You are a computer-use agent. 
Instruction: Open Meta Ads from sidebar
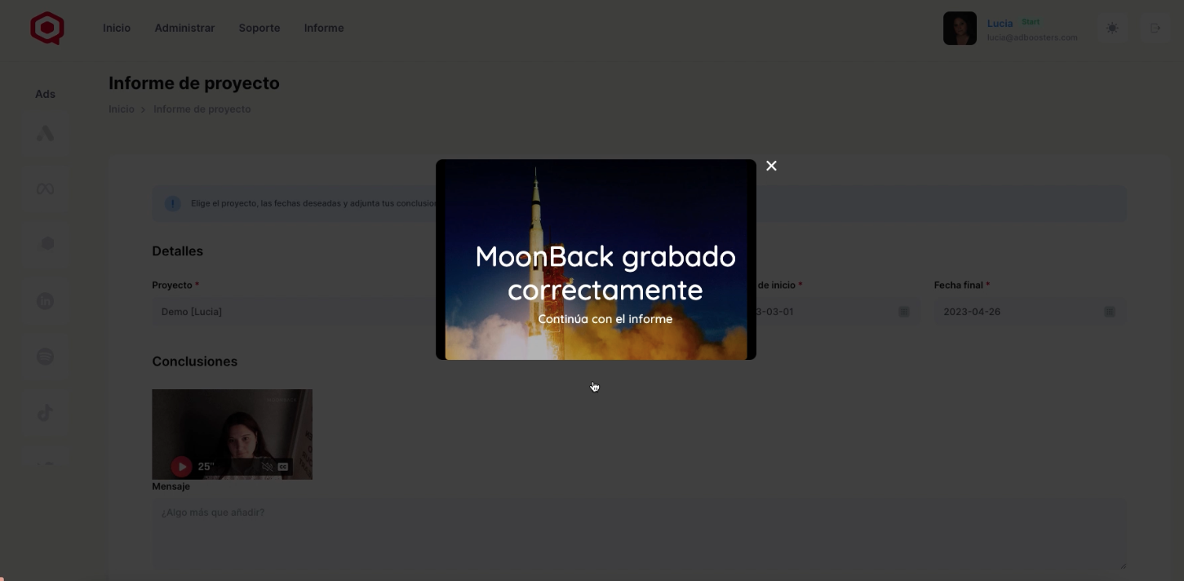point(45,189)
